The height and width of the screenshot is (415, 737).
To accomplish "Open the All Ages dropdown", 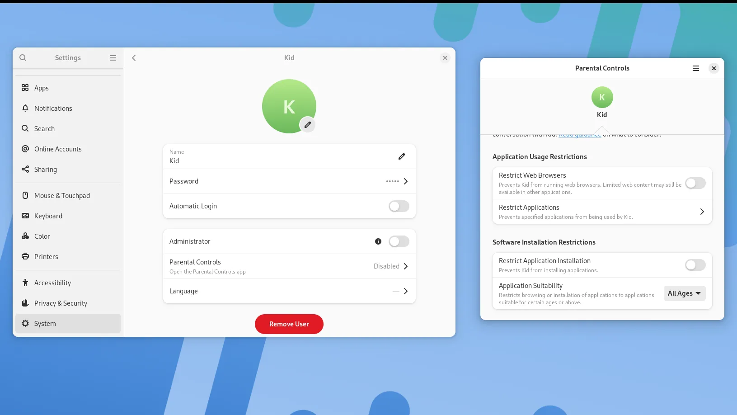I will click(685, 293).
